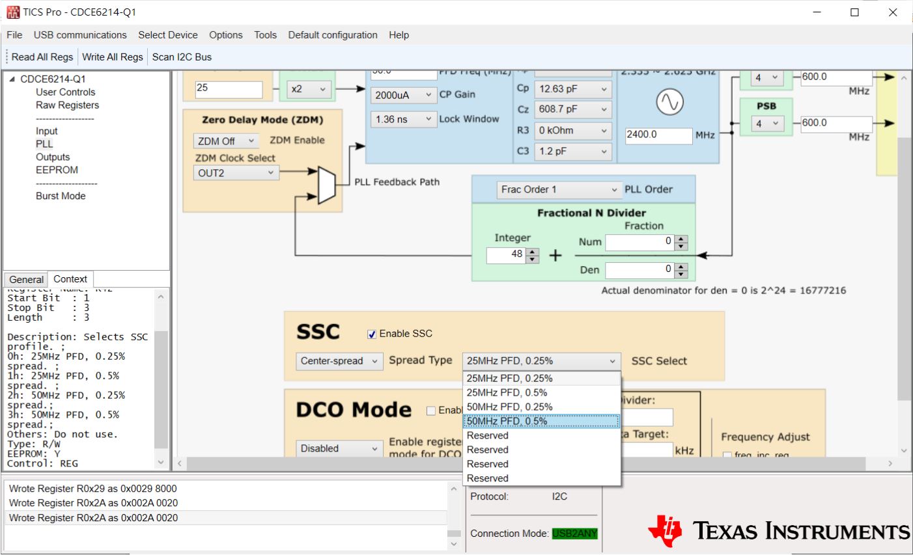Click the USB2ANY connection mode indicator
The height and width of the screenshot is (555, 913).
click(574, 534)
